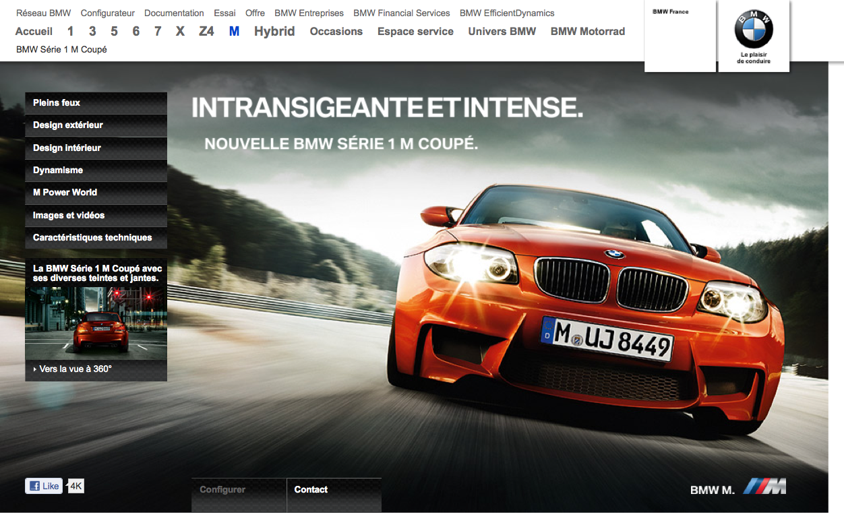844x527 pixels.
Task: Click the BMW roundel logo
Action: (753, 30)
